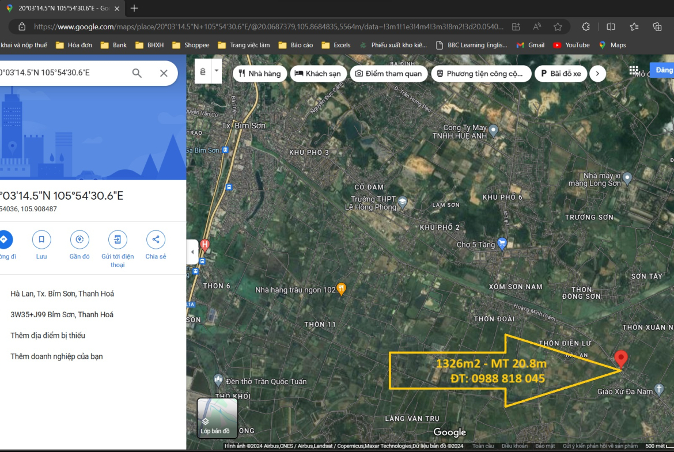Click the red location pin on map
The width and height of the screenshot is (674, 452).
(621, 358)
